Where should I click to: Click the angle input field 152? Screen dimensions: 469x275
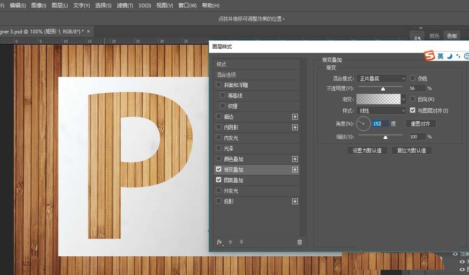click(380, 124)
